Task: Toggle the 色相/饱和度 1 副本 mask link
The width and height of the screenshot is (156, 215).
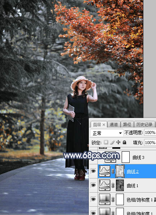Action: [113, 199]
